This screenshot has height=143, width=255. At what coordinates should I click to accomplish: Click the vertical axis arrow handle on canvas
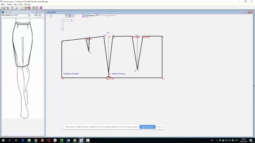coord(63,29)
